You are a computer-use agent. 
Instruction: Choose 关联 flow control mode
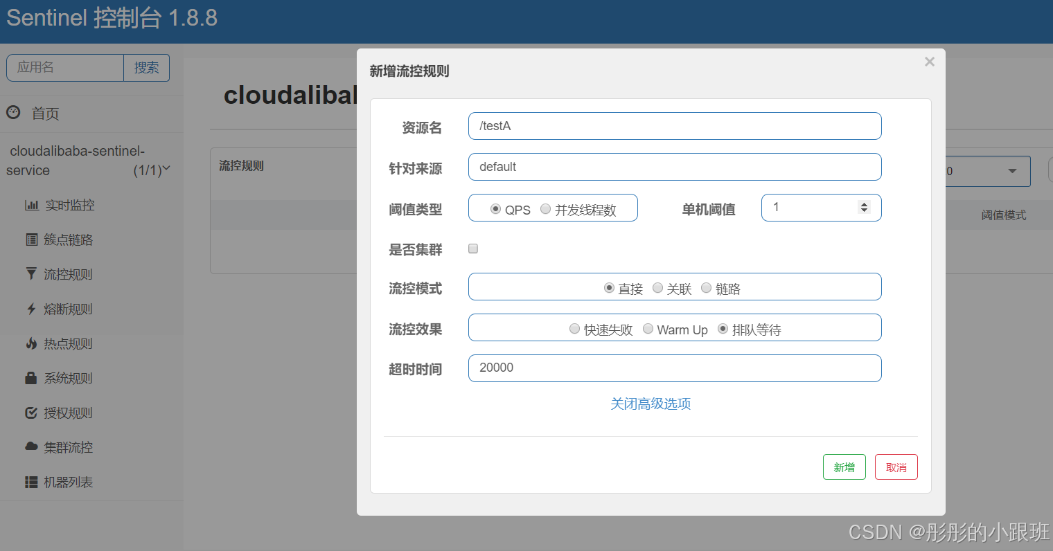coord(657,288)
